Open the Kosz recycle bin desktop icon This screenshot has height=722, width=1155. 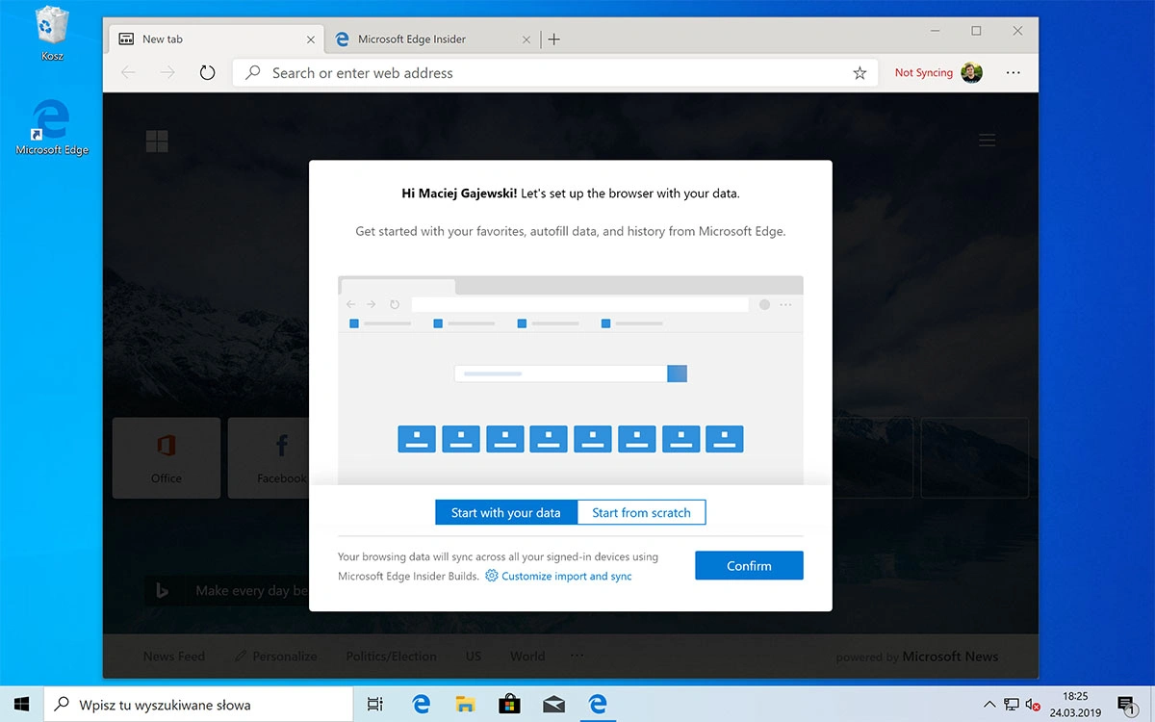[52, 35]
